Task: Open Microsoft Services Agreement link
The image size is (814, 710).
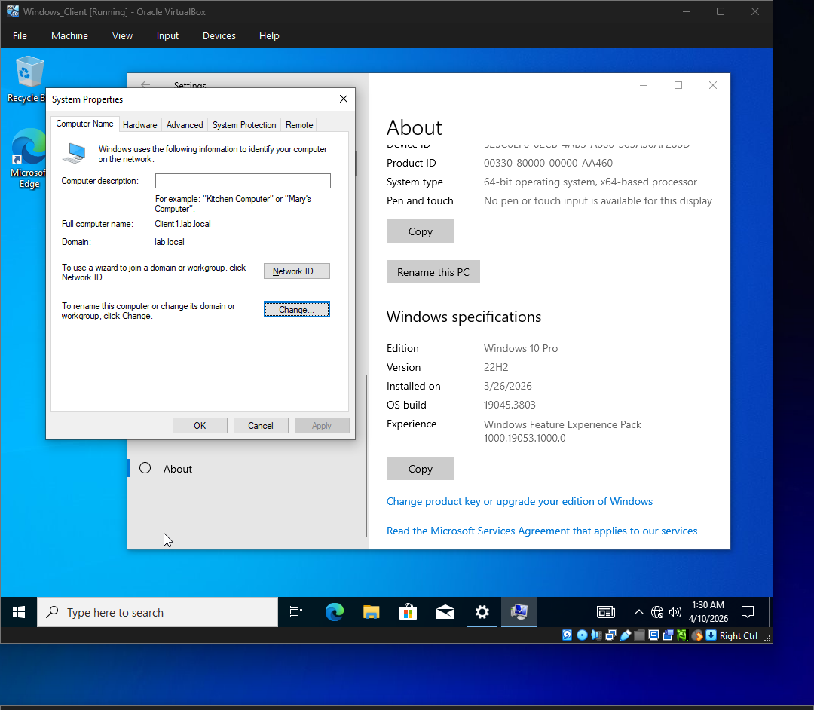Action: 541,531
